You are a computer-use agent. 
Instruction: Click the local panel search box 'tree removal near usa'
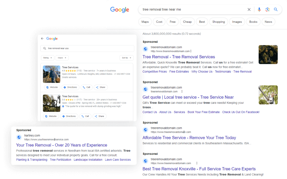click(x=87, y=48)
